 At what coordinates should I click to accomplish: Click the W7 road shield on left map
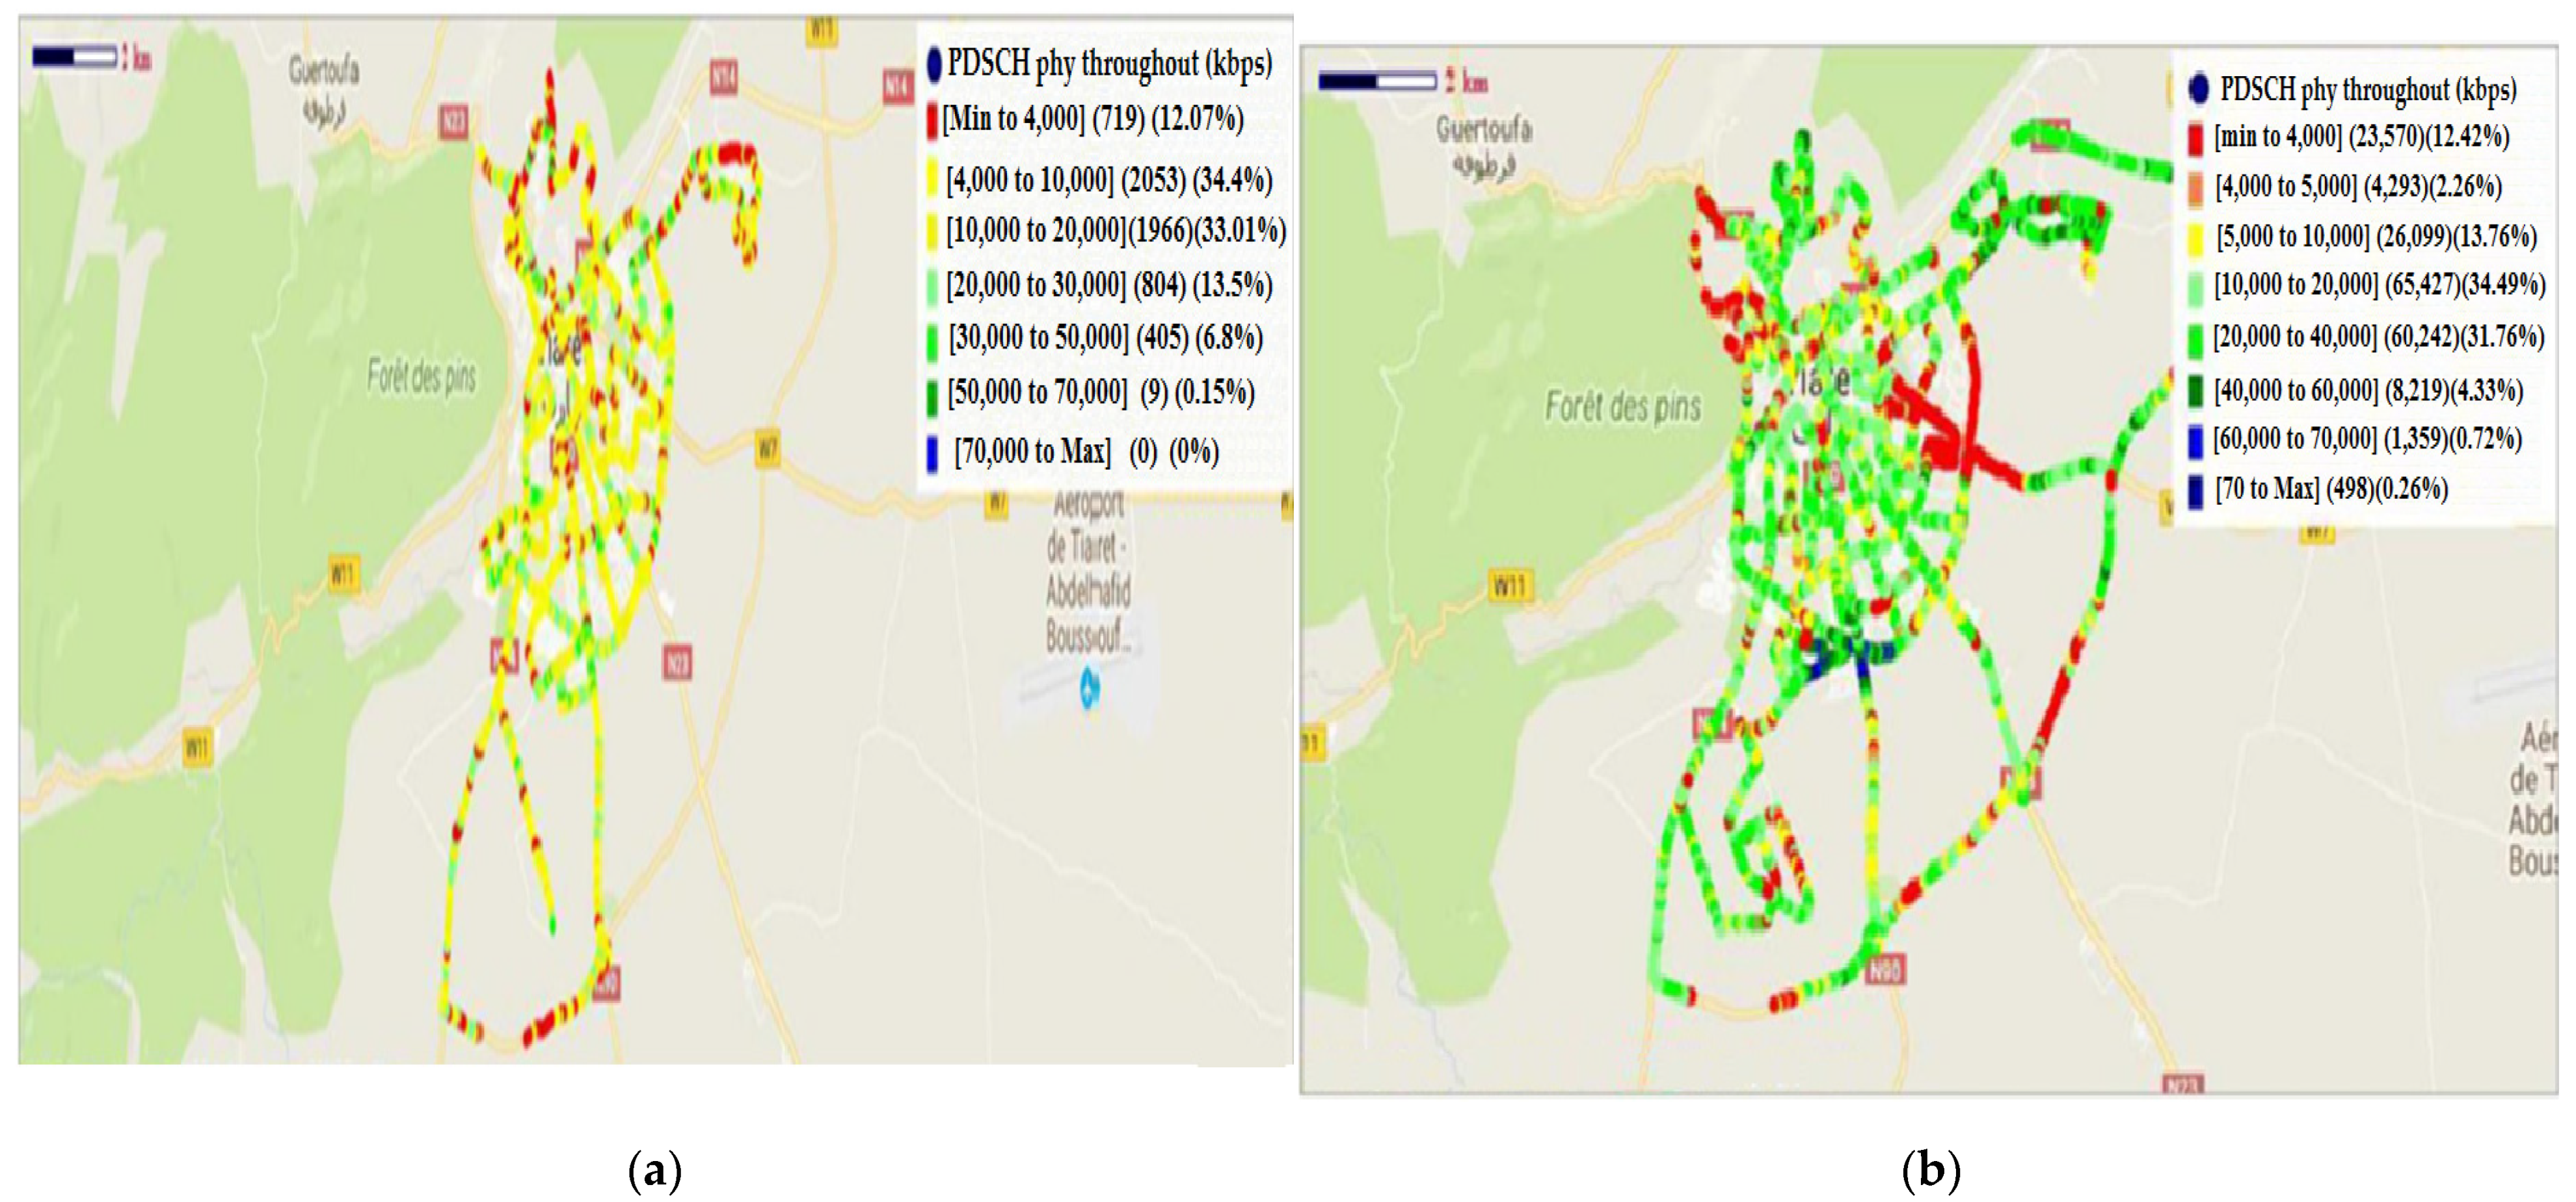coord(767,449)
